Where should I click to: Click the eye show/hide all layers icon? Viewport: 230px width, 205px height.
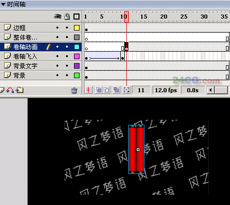point(57,17)
